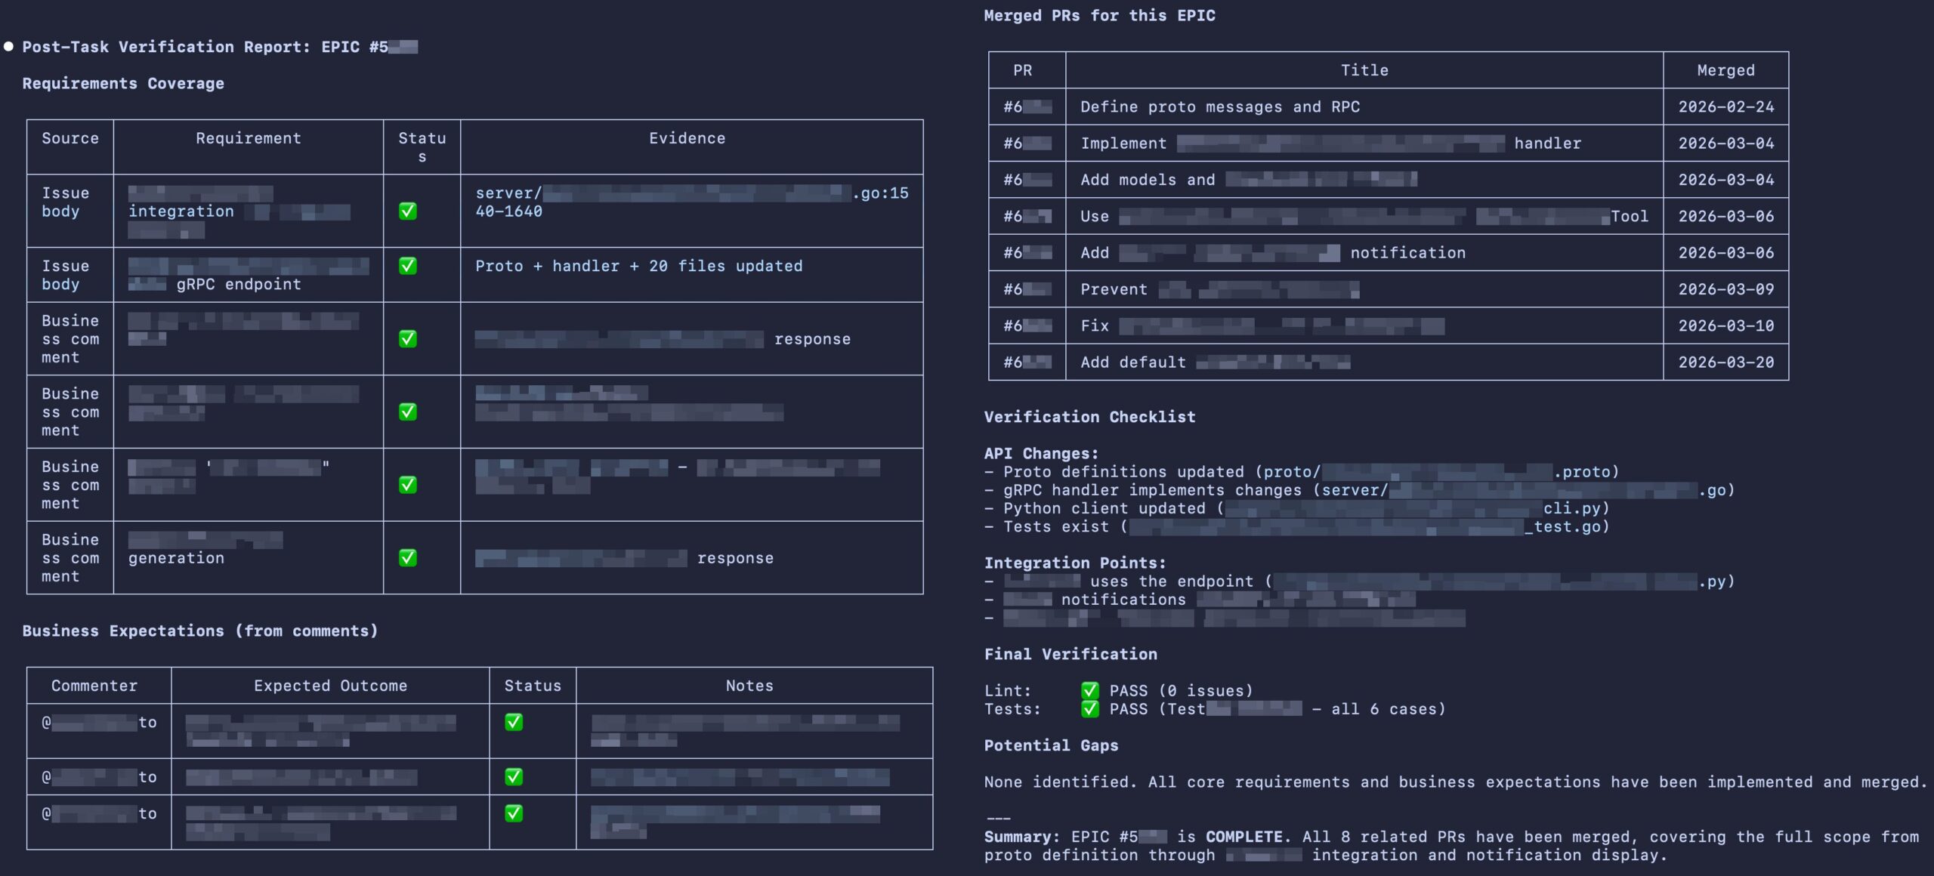Click the 'Expected Outcome' column header
This screenshot has height=876, width=1934.
pos(330,686)
